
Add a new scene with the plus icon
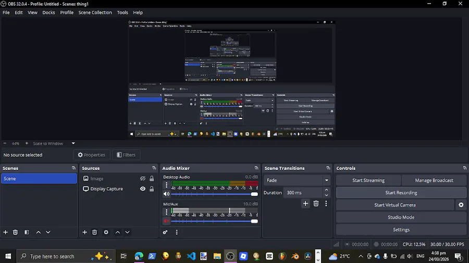[x=5, y=232]
